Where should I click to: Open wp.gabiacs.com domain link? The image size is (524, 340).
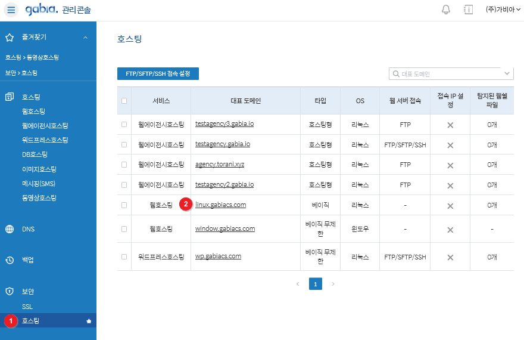coord(218,256)
